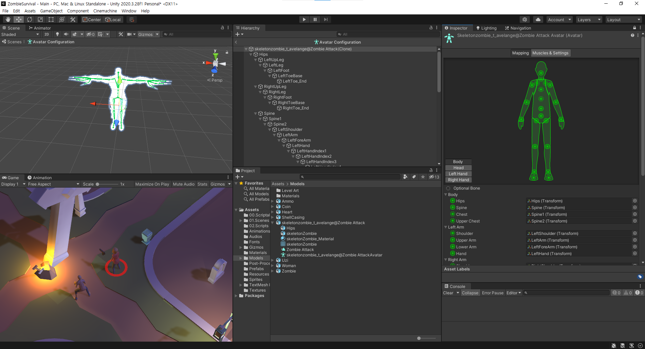Screen dimensions: 645x349
Task: Collapse the Spine node in Hierarchy
Action: point(256,113)
